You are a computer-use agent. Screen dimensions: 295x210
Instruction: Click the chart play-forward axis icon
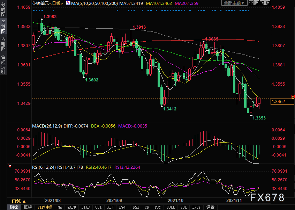tap(262, 3)
